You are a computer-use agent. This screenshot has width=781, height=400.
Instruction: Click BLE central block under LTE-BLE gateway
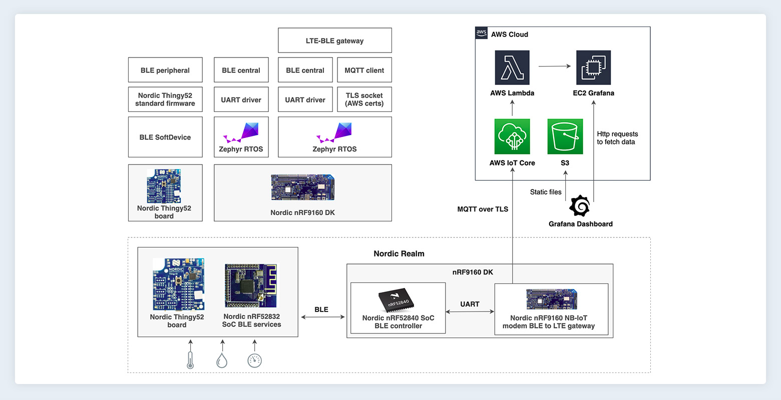tap(305, 70)
